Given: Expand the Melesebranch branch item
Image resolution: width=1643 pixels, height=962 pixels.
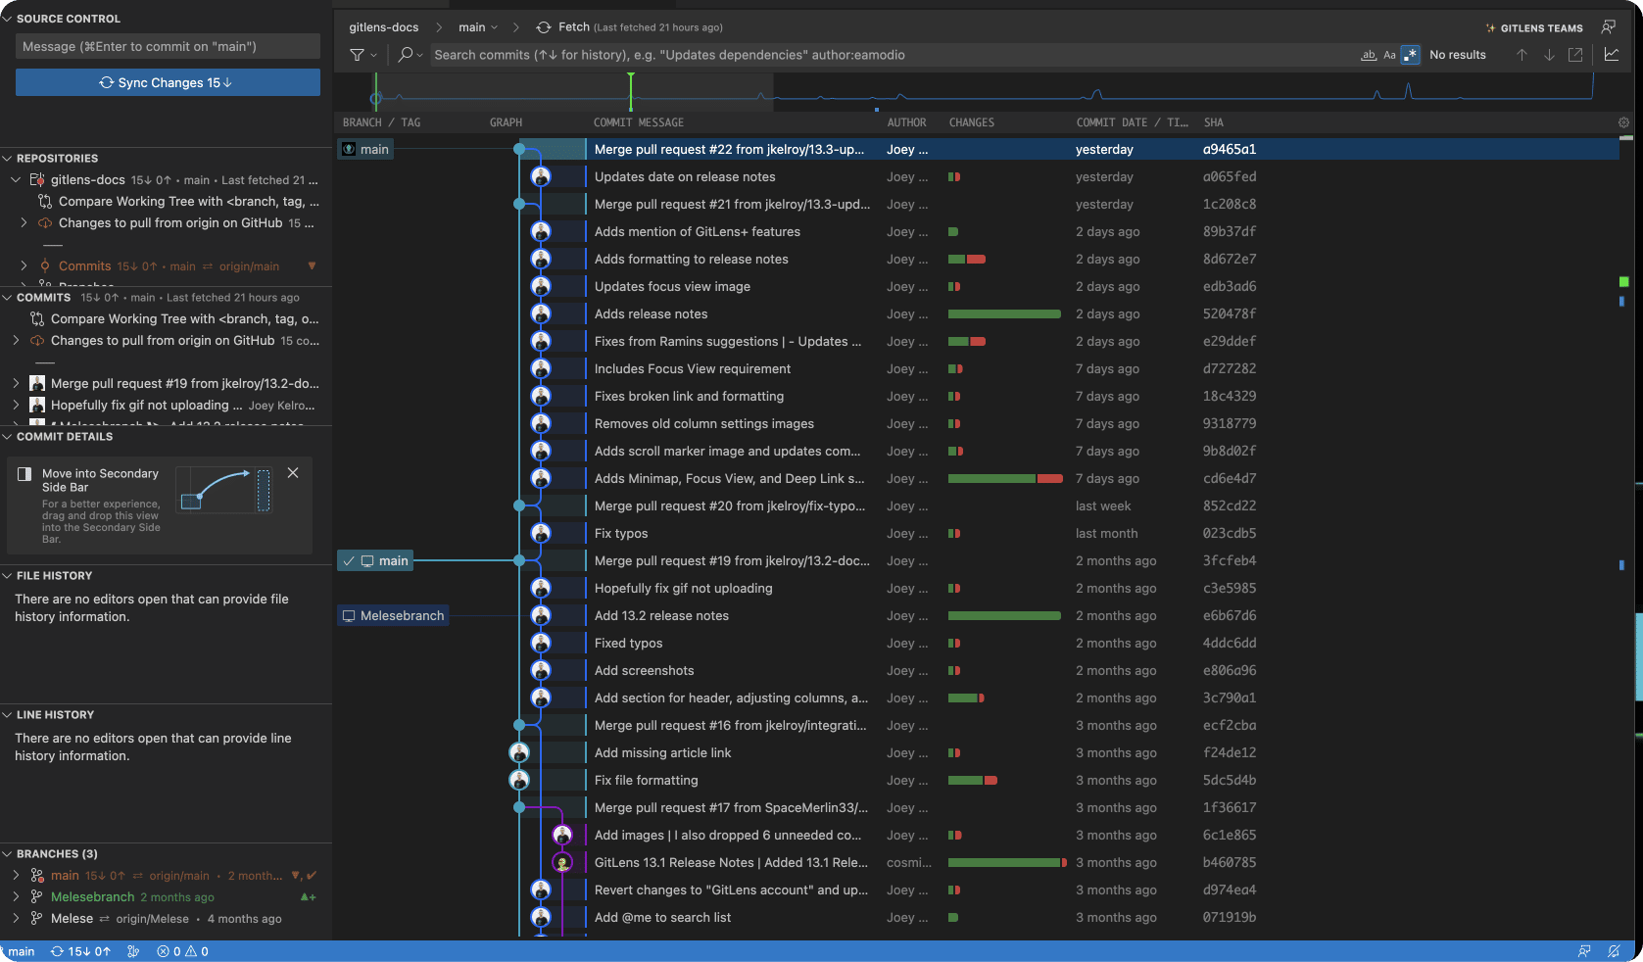Looking at the screenshot, I should [x=16, y=896].
